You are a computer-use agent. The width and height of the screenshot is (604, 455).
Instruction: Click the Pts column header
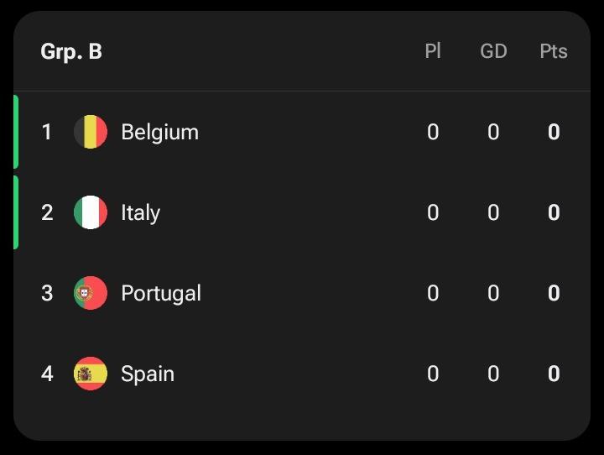[554, 51]
